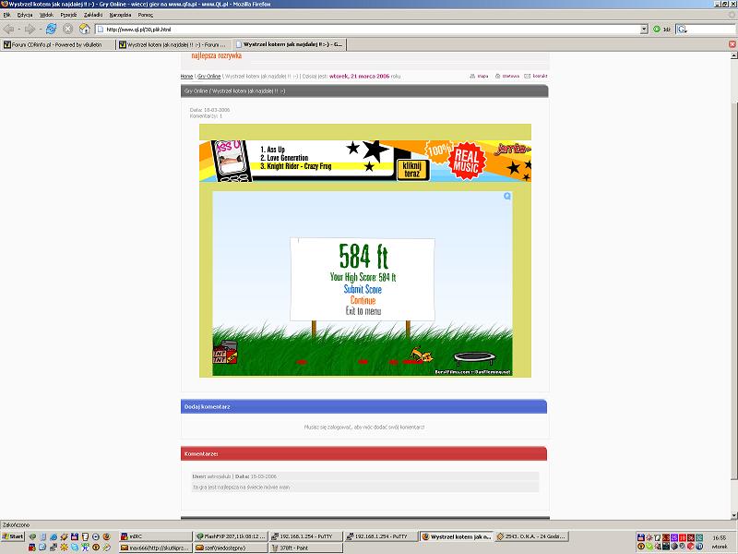Open the Plik menu
Screen dimensions: 738x554
point(6,15)
